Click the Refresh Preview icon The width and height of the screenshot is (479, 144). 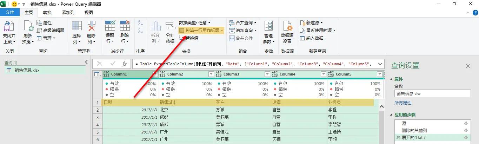[x=28, y=26]
